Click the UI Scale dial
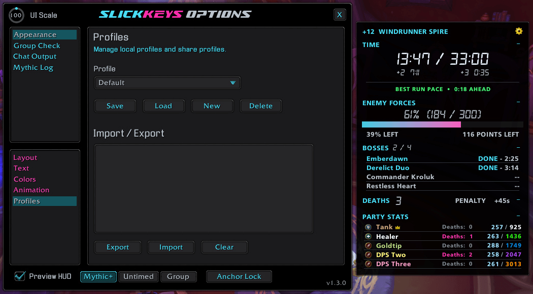The width and height of the screenshot is (533, 294). [16, 15]
